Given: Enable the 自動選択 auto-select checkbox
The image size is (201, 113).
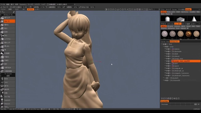Looking at the screenshot, I should (x=48, y=4).
